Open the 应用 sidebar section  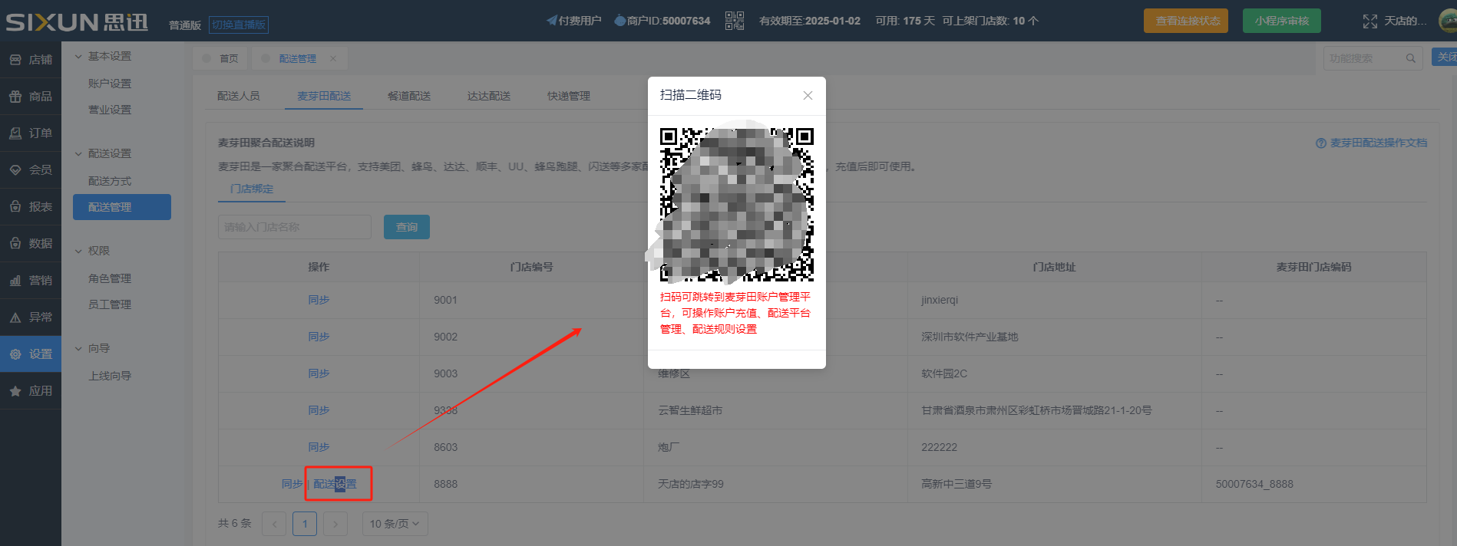(x=31, y=390)
